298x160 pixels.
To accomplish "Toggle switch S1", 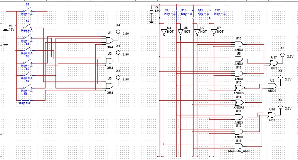I will pyautogui.click(x=27, y=10).
